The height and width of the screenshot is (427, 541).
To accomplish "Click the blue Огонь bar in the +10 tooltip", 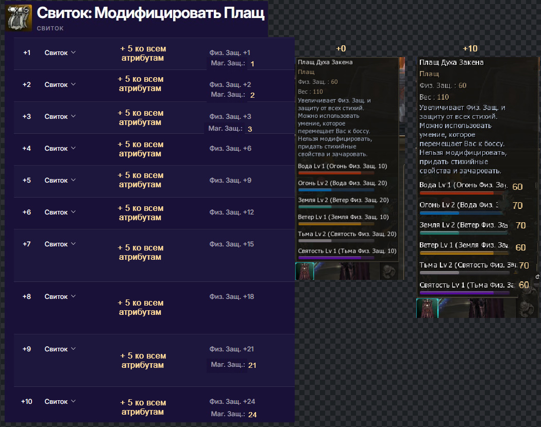I will pos(464,212).
